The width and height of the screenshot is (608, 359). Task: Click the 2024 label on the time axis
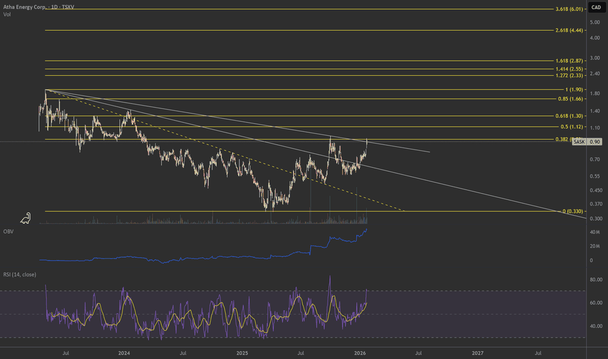124,353
